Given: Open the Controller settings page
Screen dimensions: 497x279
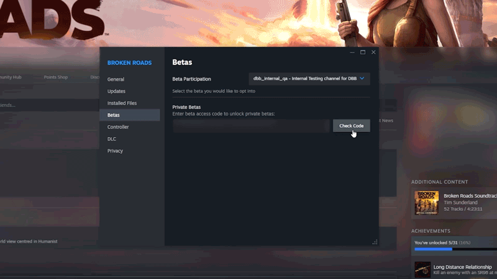Looking at the screenshot, I should pyautogui.click(x=118, y=127).
